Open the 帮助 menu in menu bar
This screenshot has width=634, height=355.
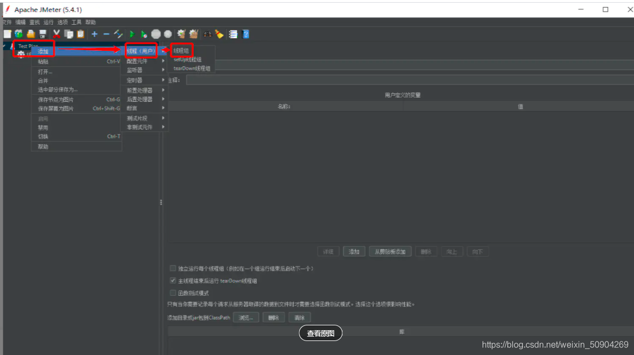tap(91, 22)
